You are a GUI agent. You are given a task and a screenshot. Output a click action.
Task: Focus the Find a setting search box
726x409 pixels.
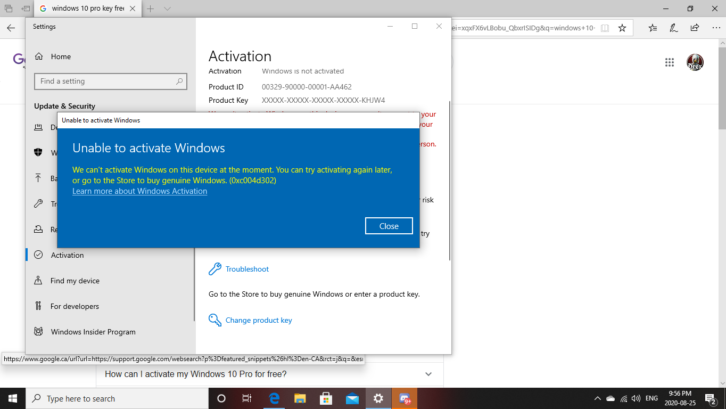coord(111,81)
